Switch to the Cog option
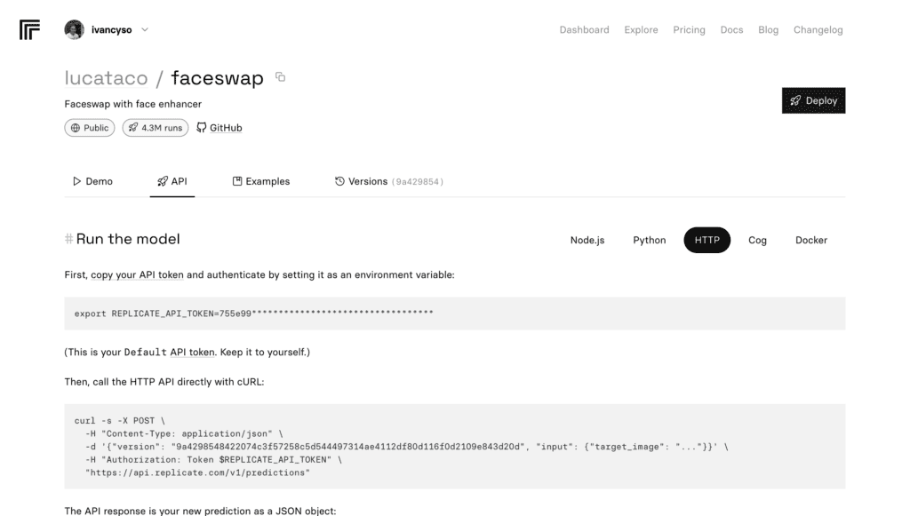Image resolution: width=910 pixels, height=516 pixels. pyautogui.click(x=757, y=240)
